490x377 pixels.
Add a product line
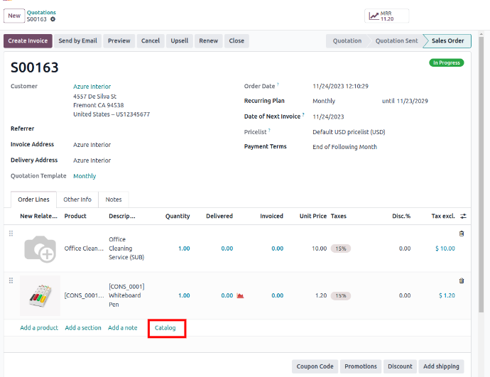(x=39, y=328)
